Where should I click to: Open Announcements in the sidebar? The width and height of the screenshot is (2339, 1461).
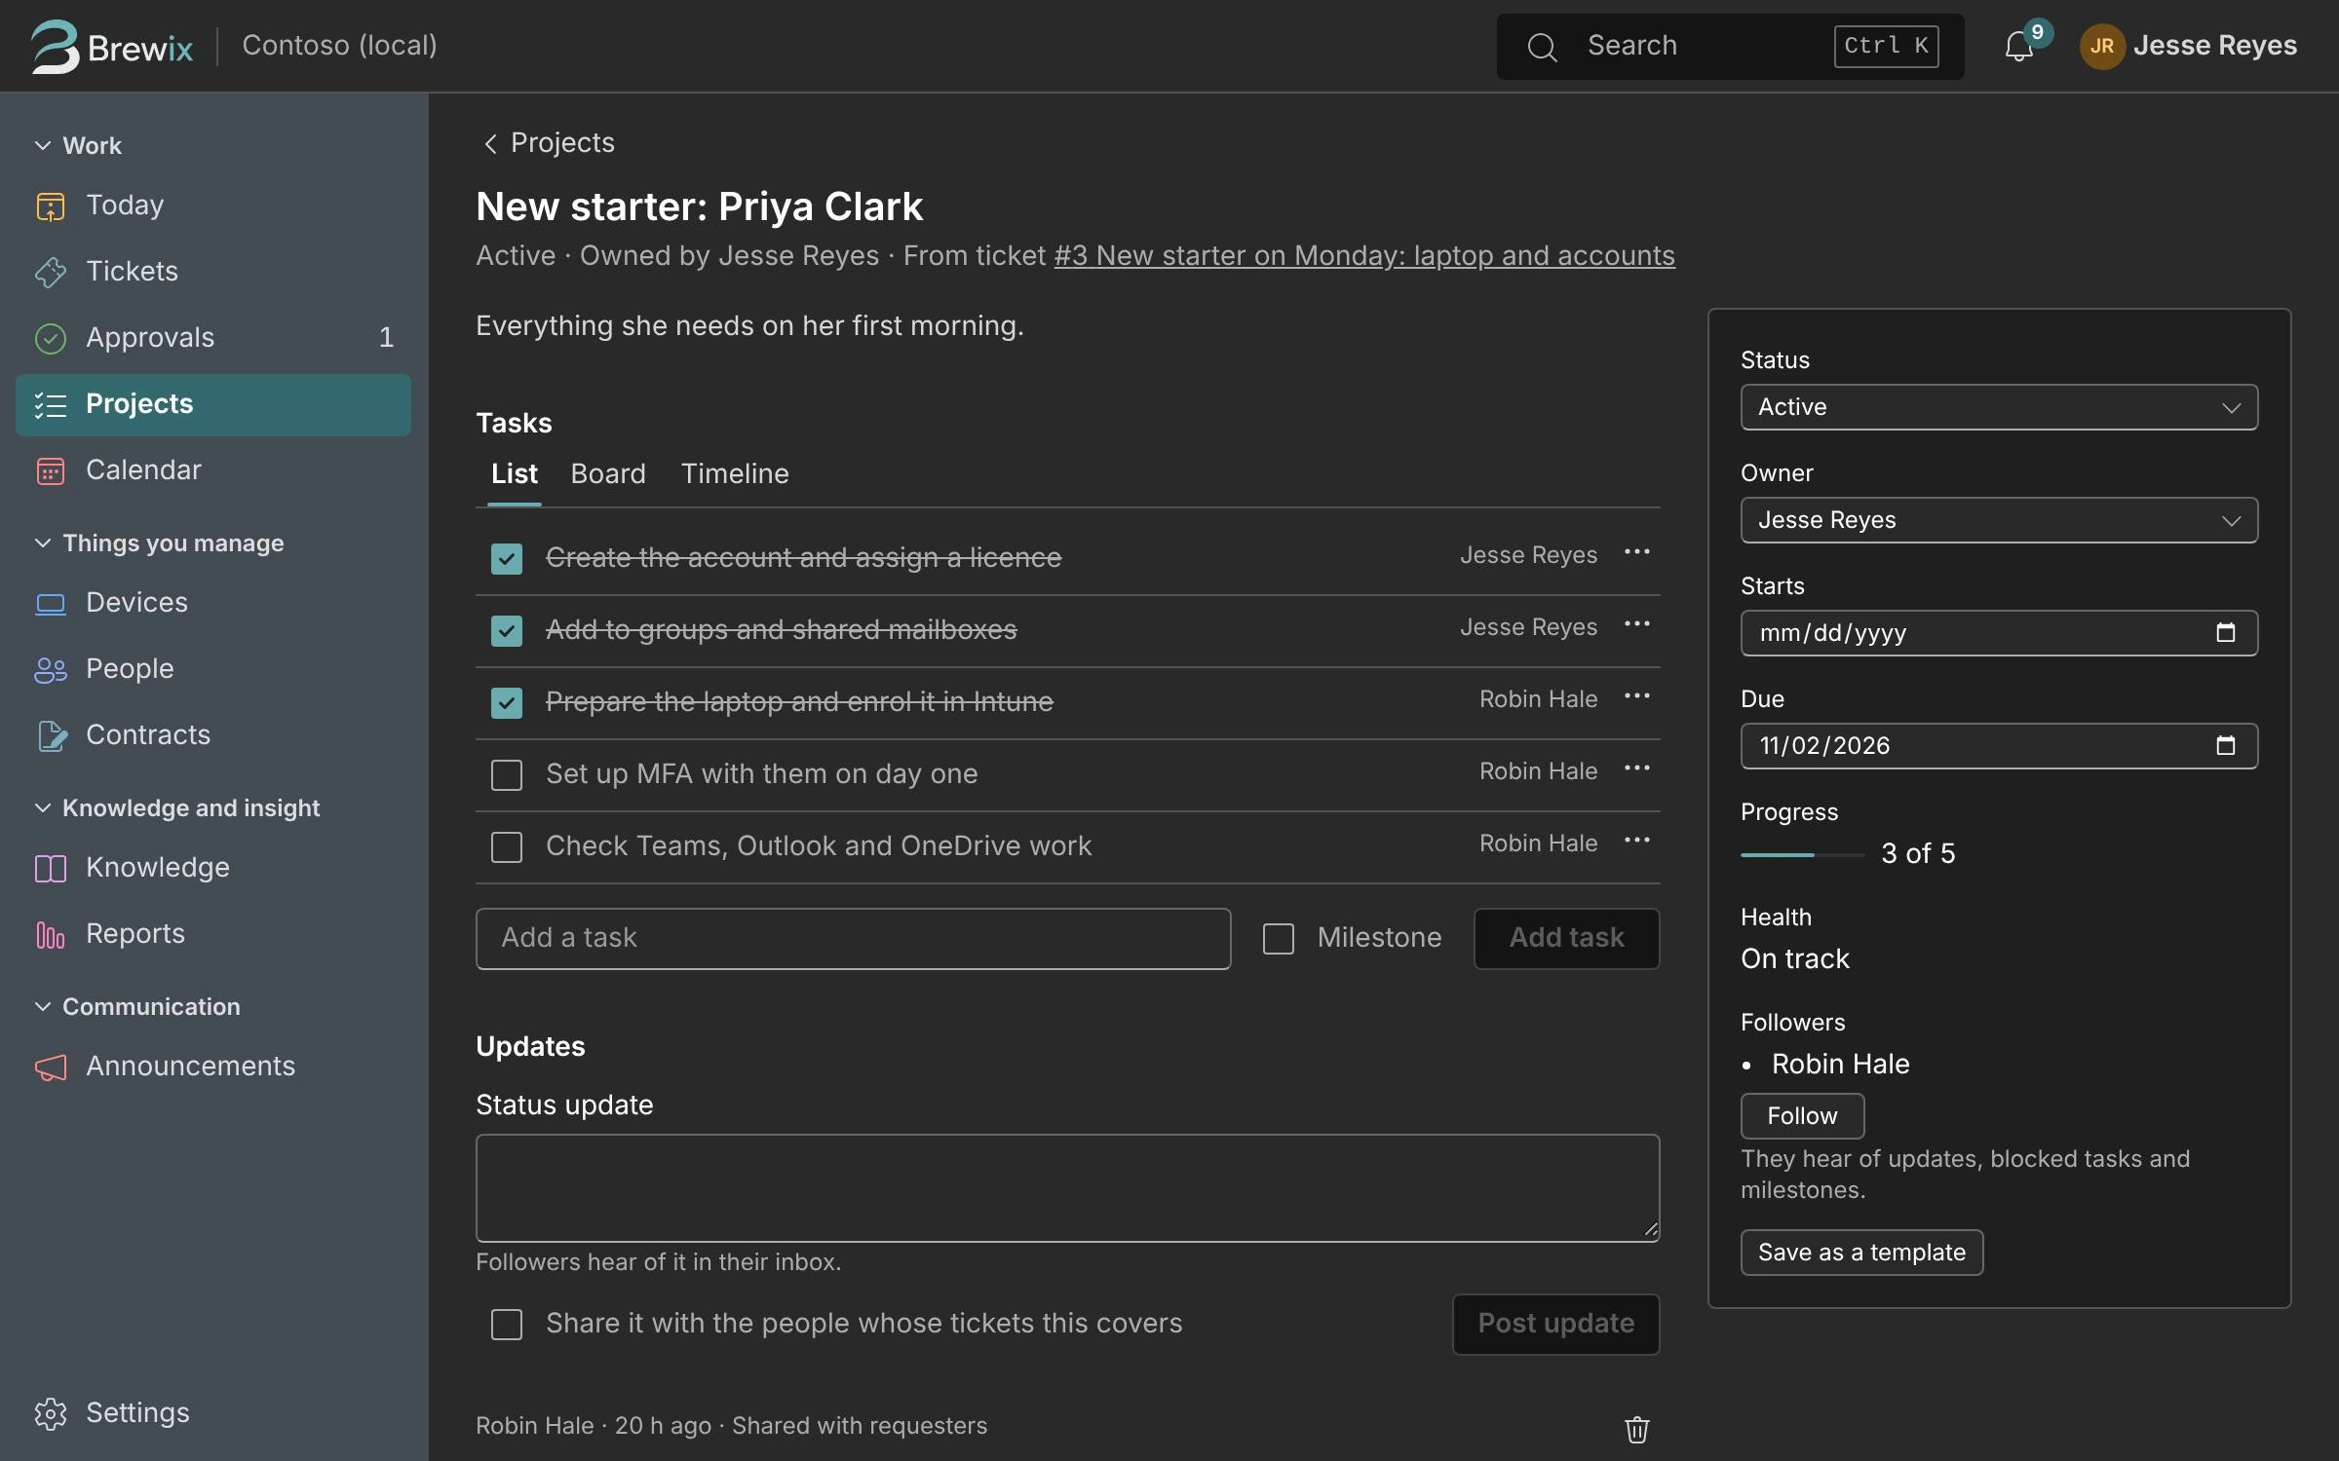[213, 1067]
